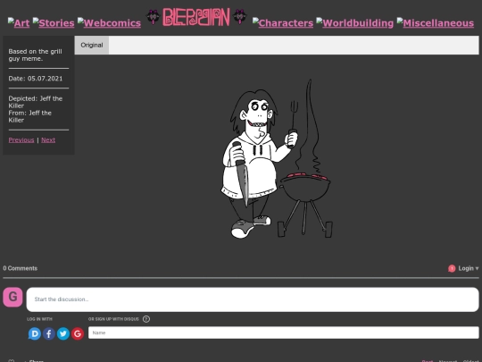The image size is (482, 362).
Task: Open the Miscellaneous page
Action: coord(436,22)
